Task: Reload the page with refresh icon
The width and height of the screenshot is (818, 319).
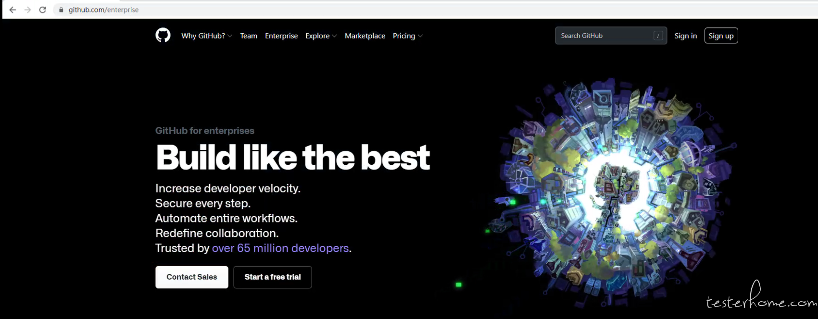Action: click(x=42, y=10)
